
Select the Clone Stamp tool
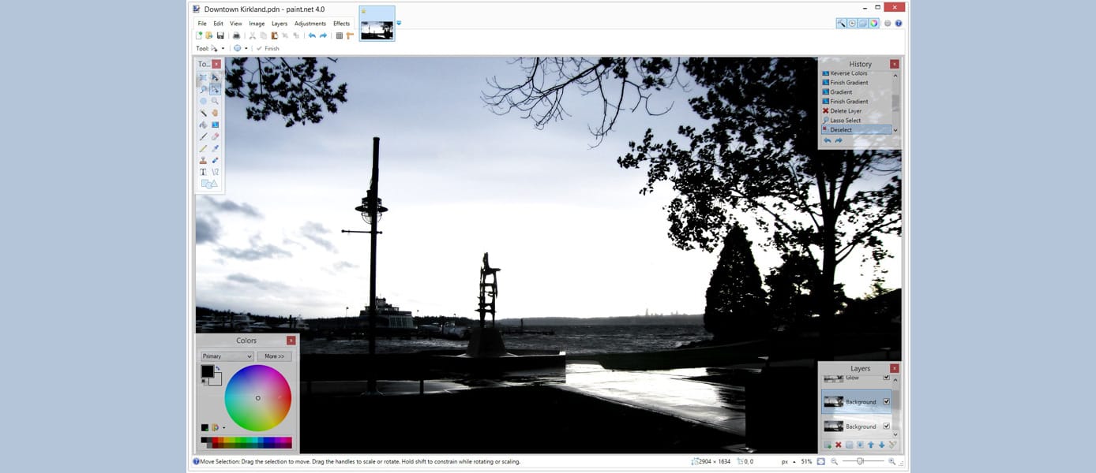(203, 161)
